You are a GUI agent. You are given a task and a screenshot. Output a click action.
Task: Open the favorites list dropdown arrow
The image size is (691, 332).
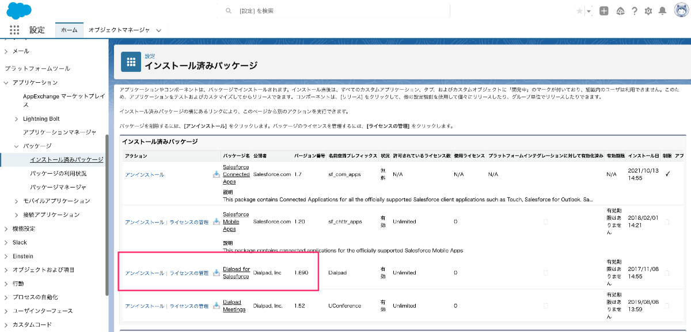pos(589,11)
